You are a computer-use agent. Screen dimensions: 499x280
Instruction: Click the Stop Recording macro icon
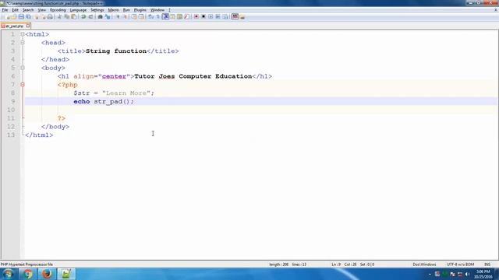click(203, 16)
